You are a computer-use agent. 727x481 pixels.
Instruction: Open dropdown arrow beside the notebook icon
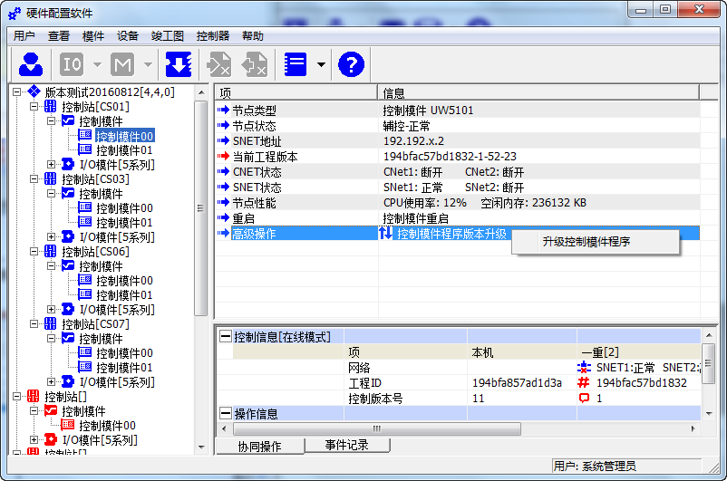321,65
